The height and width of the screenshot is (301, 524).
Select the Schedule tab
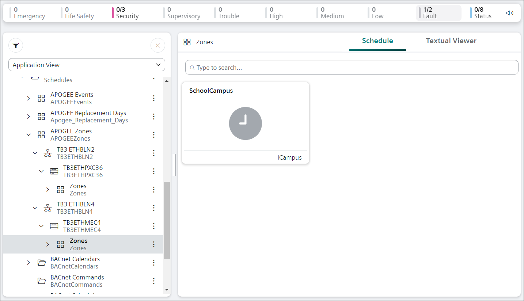click(377, 41)
